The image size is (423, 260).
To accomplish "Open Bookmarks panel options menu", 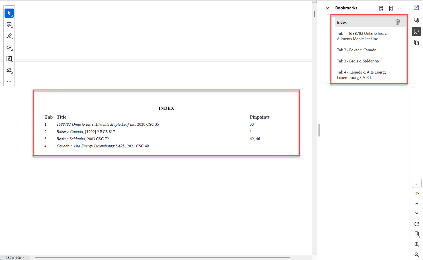I will pos(400,8).
